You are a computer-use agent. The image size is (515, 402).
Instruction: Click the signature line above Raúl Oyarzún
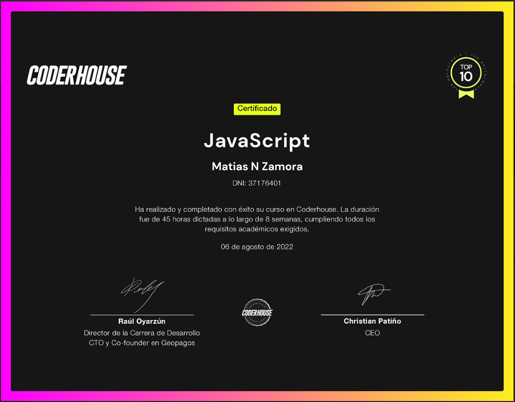coord(142,314)
